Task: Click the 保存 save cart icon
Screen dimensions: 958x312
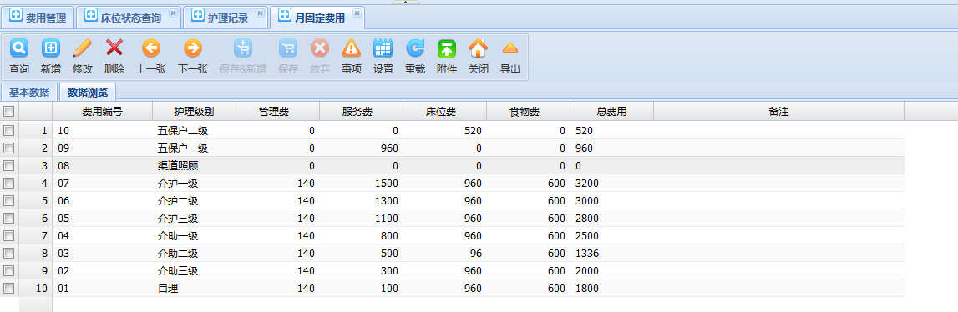Action: [x=288, y=48]
